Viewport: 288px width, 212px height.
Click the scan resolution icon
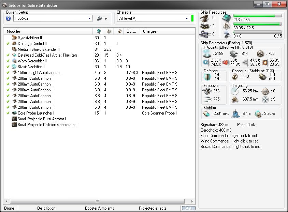tap(235, 100)
